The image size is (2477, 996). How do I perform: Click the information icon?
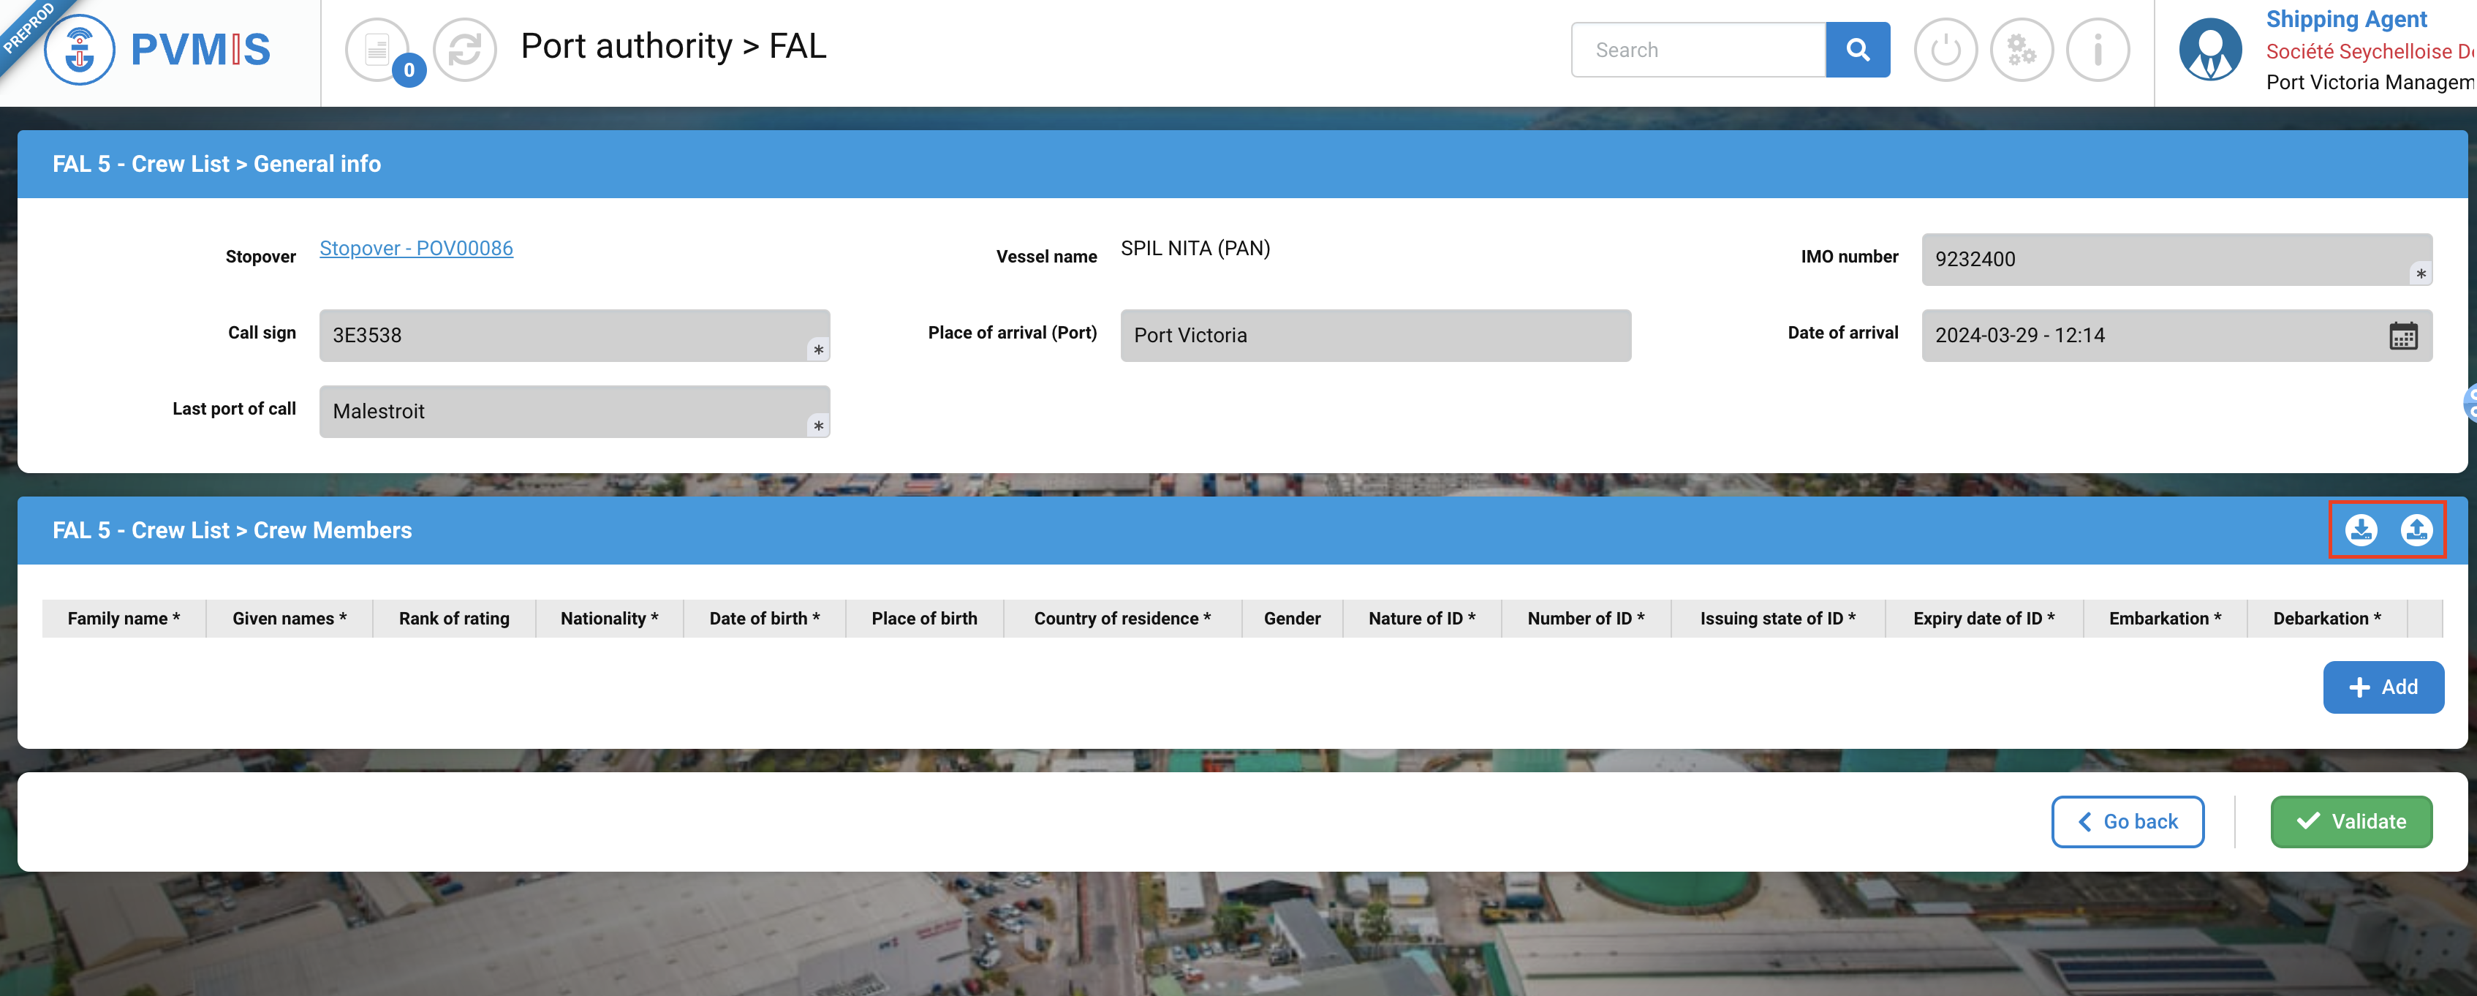click(2097, 50)
